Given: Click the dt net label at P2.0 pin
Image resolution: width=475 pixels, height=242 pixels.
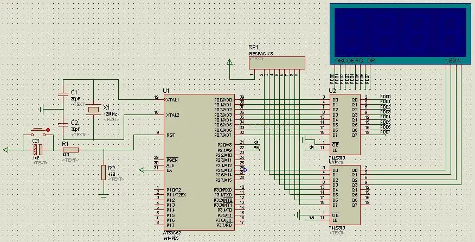Looking at the screenshot, I should point(256,142).
